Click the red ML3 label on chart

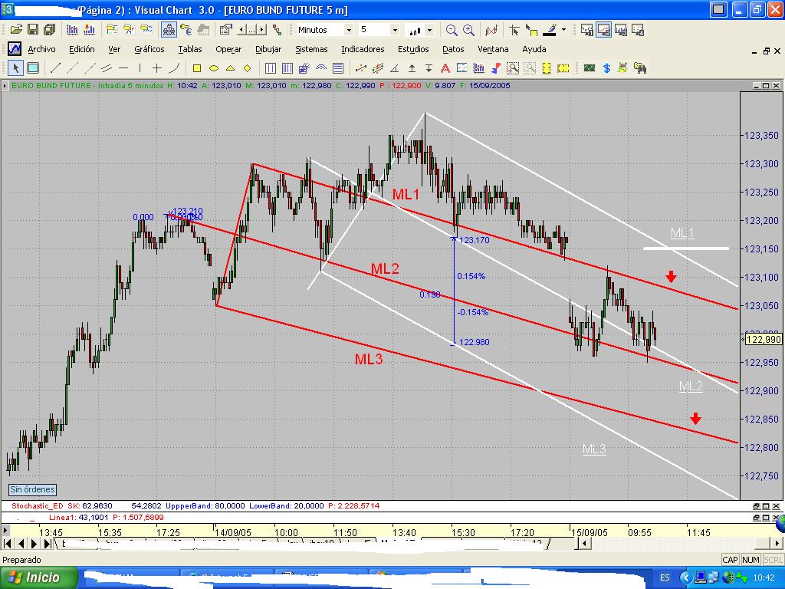click(369, 359)
